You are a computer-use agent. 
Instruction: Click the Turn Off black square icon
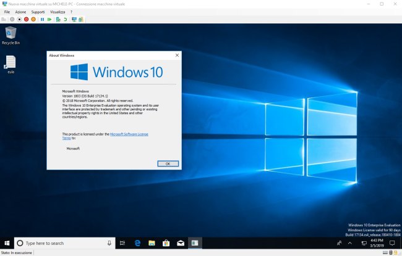pyautogui.click(x=19, y=20)
